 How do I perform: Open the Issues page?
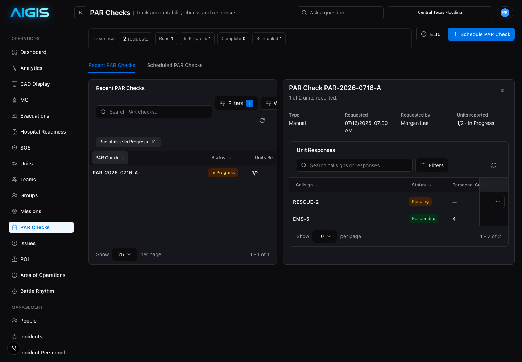pos(41,243)
